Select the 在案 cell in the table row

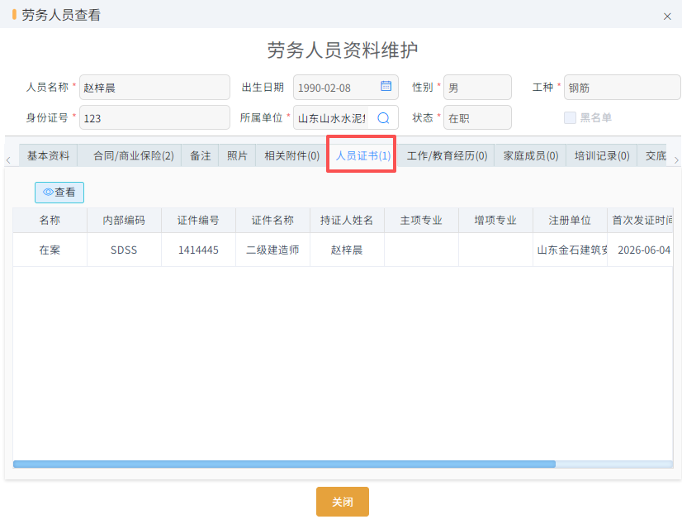tap(50, 250)
